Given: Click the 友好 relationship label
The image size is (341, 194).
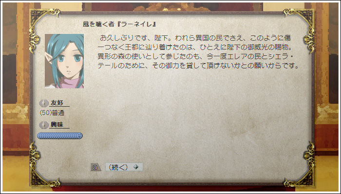Looking at the screenshot, I should click(x=57, y=103).
